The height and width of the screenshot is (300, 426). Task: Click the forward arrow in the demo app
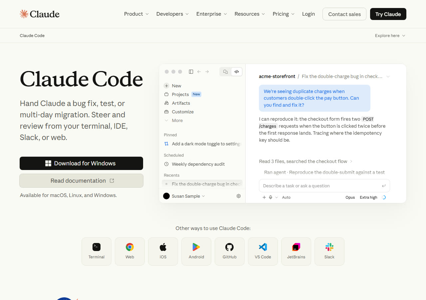207,72
